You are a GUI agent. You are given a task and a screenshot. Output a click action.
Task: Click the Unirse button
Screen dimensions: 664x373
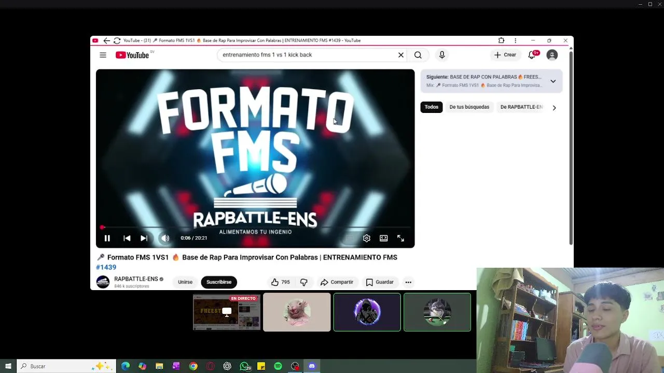point(185,282)
